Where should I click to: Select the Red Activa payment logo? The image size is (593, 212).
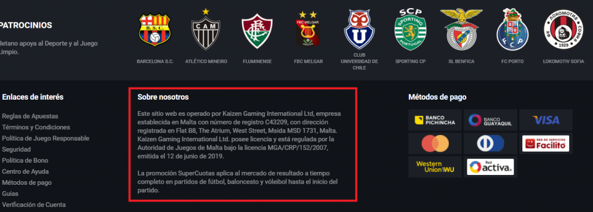point(490,167)
